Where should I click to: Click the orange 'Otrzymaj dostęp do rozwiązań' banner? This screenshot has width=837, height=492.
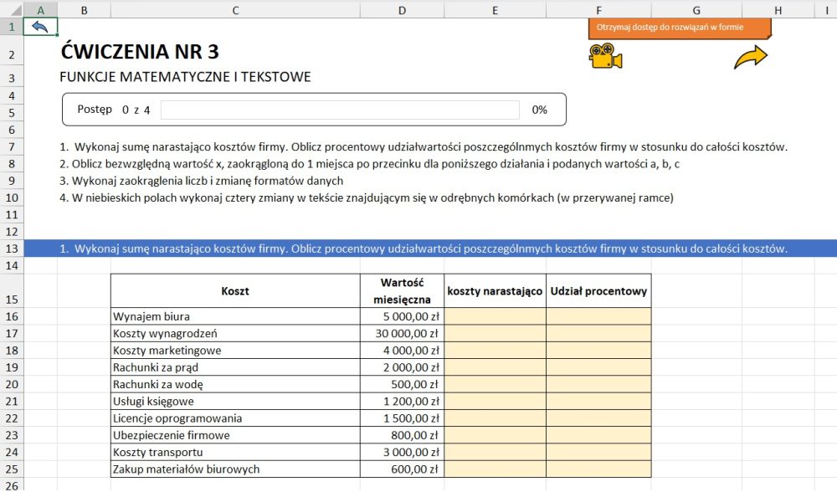point(680,28)
